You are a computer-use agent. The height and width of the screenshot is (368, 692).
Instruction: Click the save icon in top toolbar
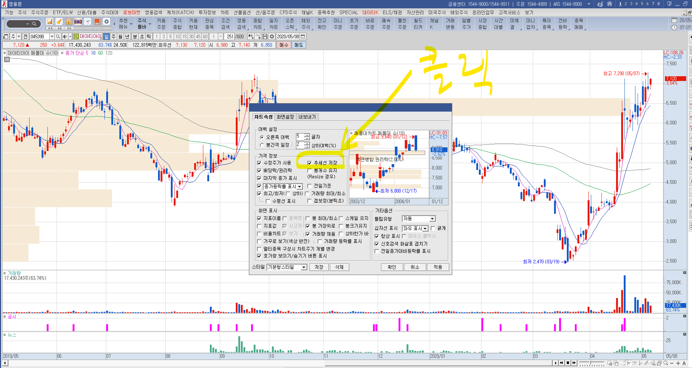tap(50, 22)
